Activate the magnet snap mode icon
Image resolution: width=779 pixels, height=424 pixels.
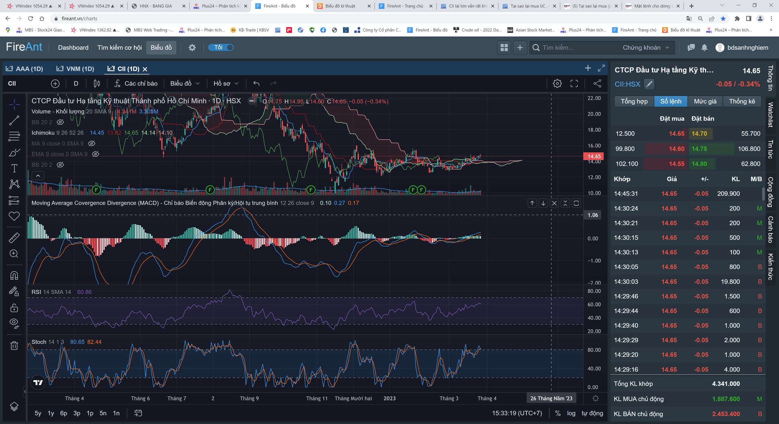click(14, 276)
